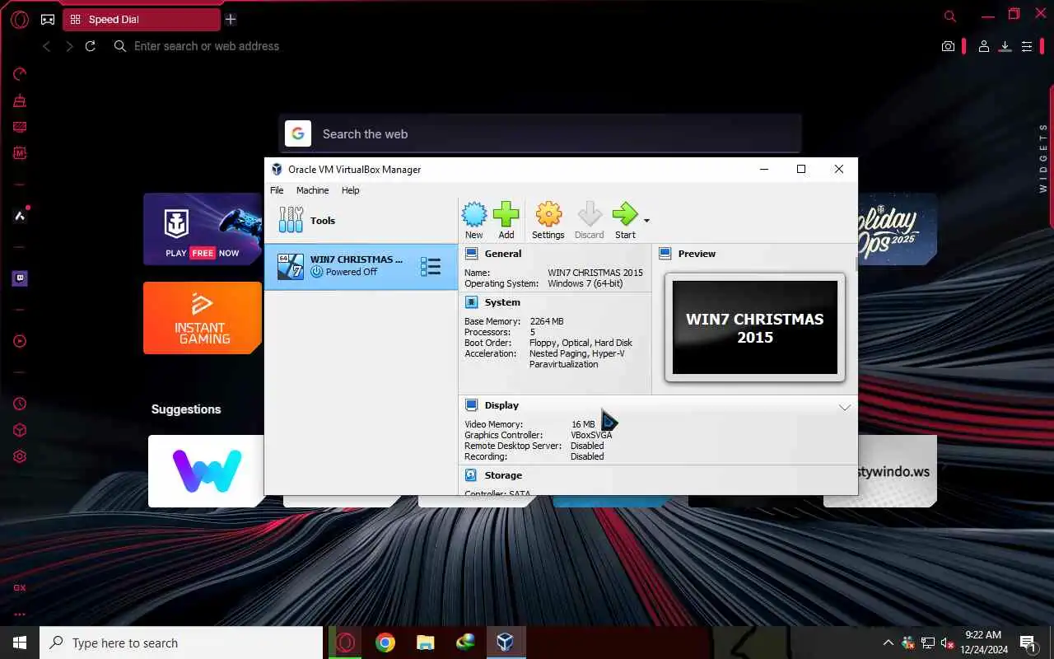The width and height of the screenshot is (1054, 659).
Task: Open a new tab with plus button
Action: tap(231, 19)
